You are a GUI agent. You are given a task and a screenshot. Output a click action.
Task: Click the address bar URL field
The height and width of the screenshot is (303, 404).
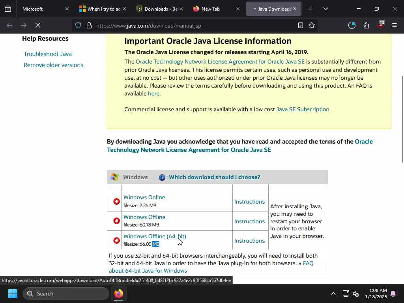click(196, 26)
